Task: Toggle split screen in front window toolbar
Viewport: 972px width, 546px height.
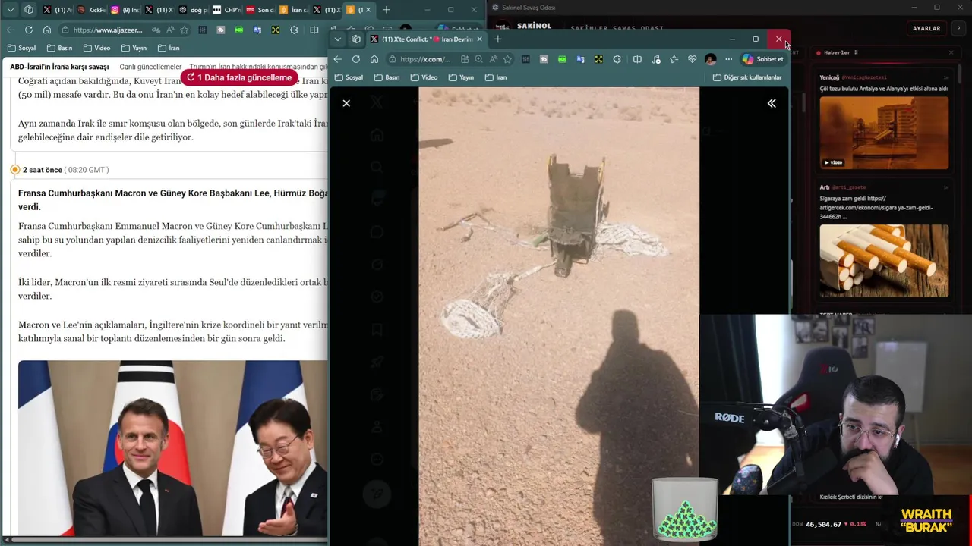Action: click(637, 59)
